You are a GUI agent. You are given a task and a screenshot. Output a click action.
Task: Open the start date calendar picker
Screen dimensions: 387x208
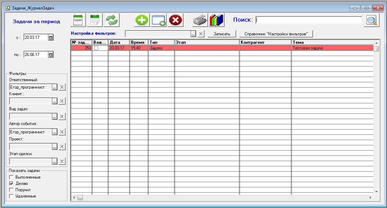51,37
